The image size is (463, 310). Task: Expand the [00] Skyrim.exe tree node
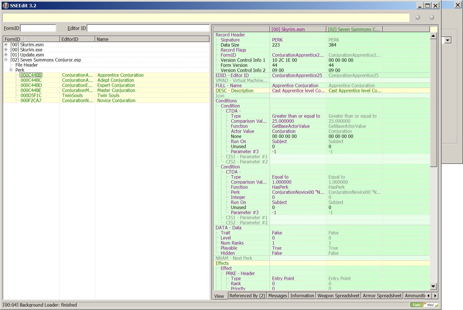point(6,50)
